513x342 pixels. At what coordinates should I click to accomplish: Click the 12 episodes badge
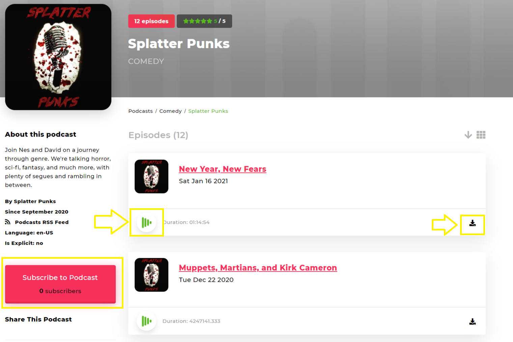[x=151, y=21]
